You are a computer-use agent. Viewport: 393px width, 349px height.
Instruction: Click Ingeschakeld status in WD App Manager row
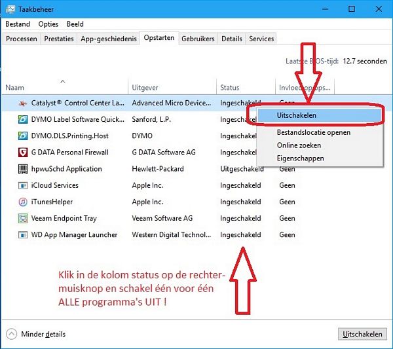point(240,235)
